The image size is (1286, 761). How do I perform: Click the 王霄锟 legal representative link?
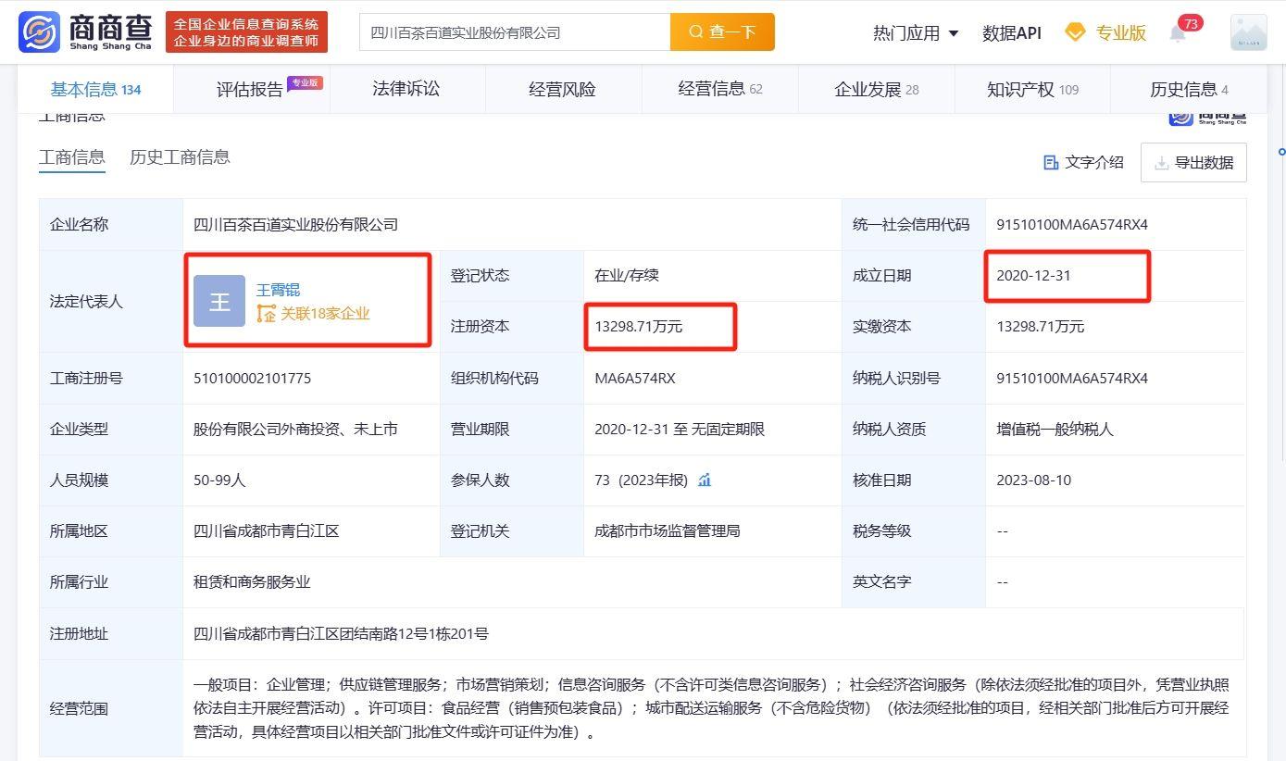(280, 288)
